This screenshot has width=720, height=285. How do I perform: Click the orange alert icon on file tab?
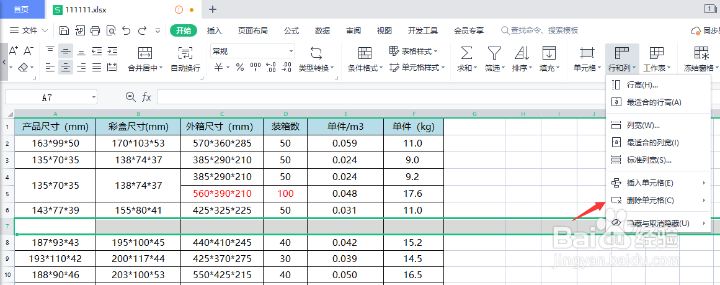[x=179, y=10]
